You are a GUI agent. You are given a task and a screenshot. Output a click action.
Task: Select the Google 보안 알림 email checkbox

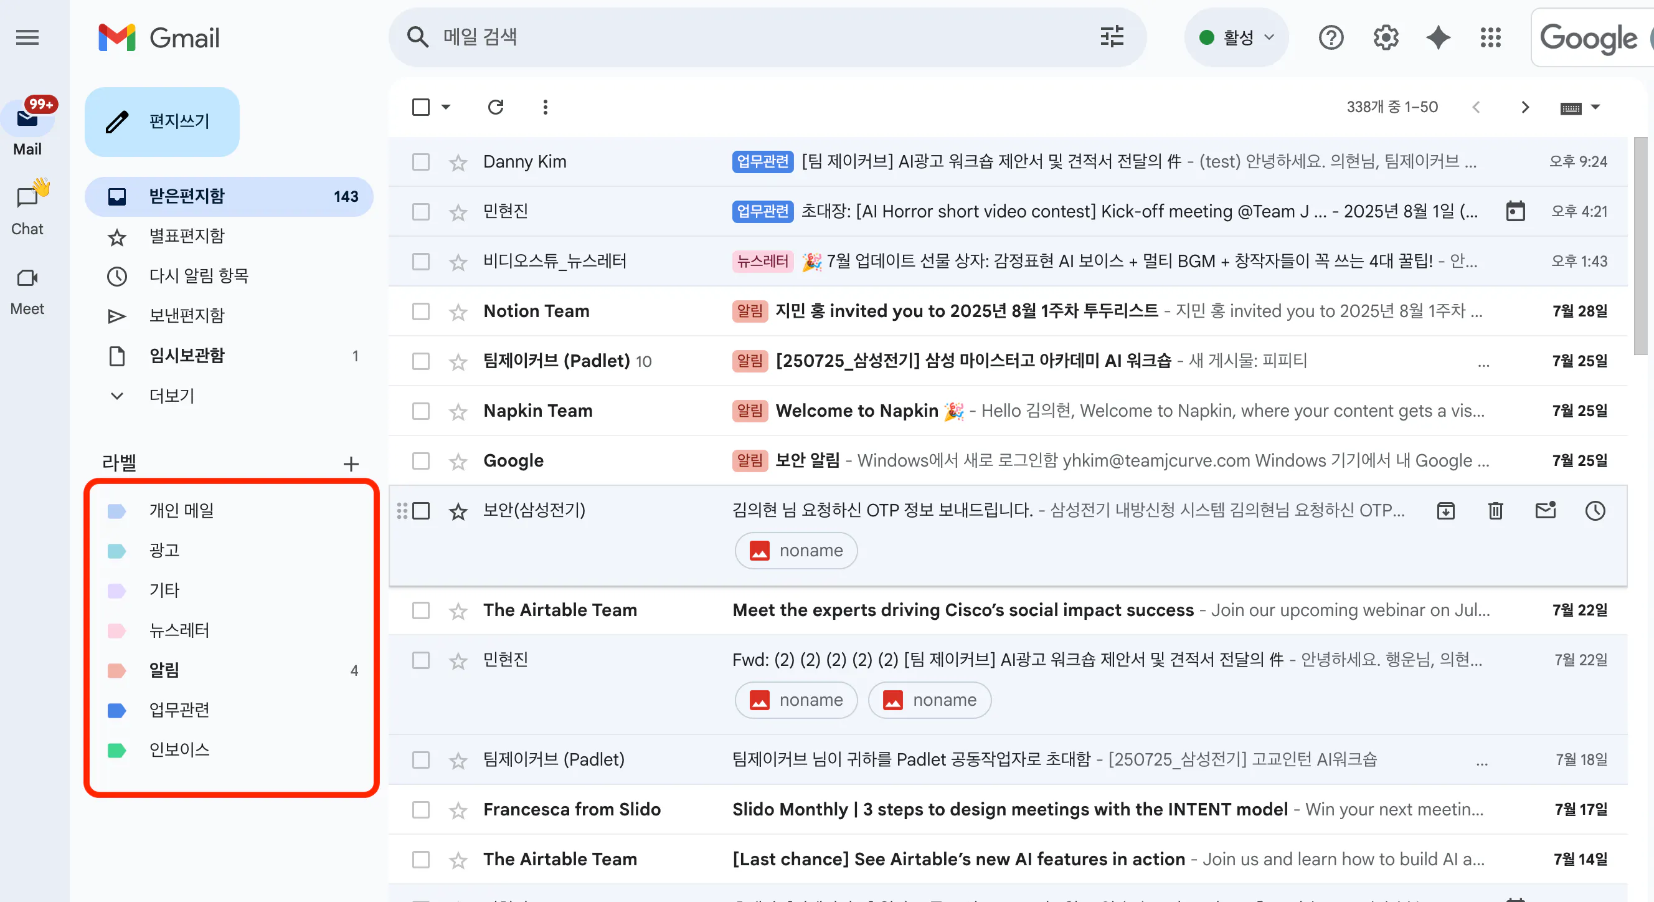point(420,460)
